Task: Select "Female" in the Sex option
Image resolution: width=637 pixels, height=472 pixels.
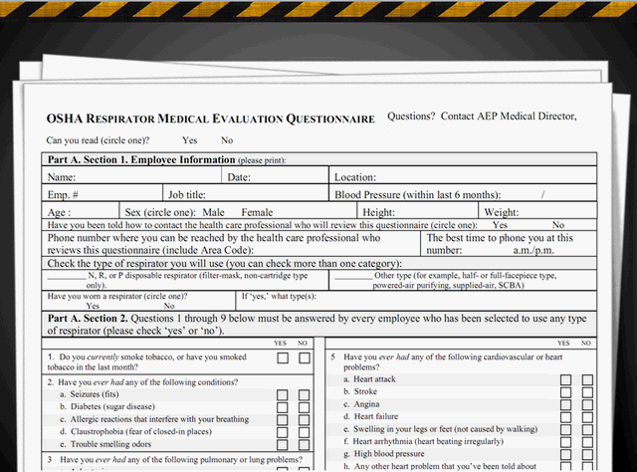Action: click(256, 212)
